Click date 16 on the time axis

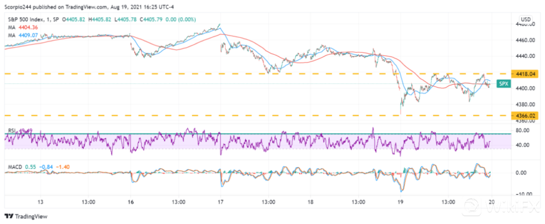[x=131, y=202]
